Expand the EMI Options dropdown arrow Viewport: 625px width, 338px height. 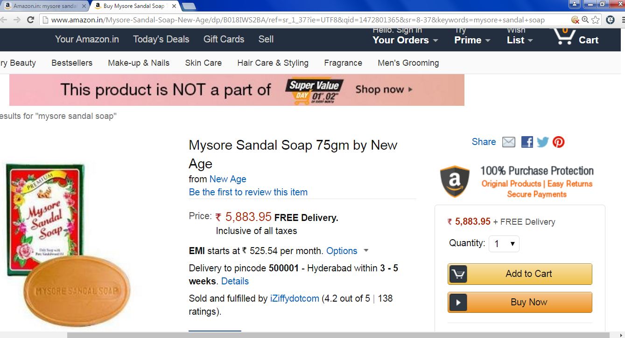(x=366, y=251)
